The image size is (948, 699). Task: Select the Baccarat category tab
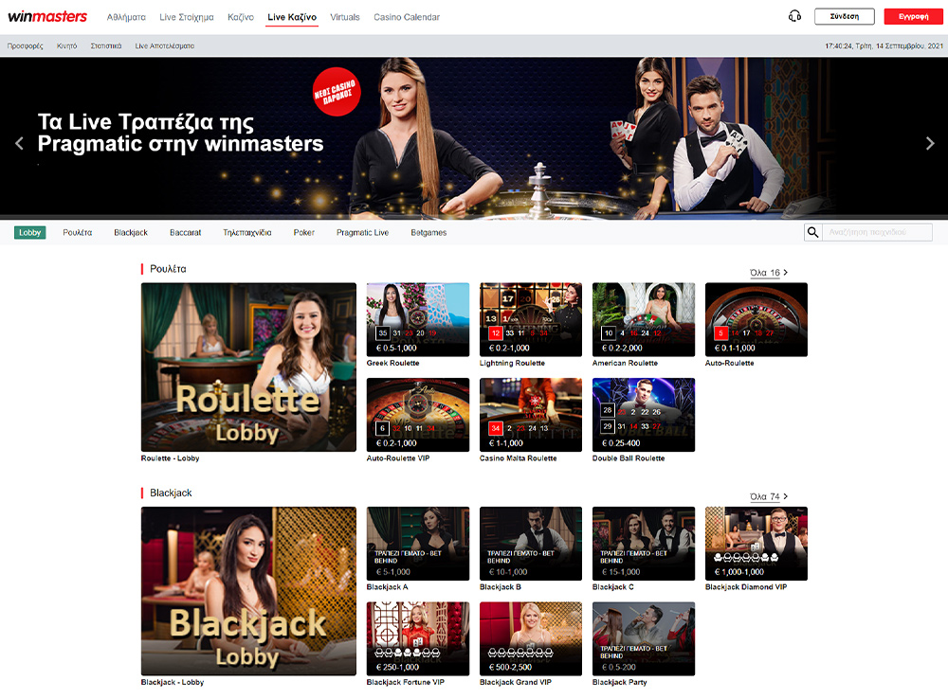pos(185,233)
